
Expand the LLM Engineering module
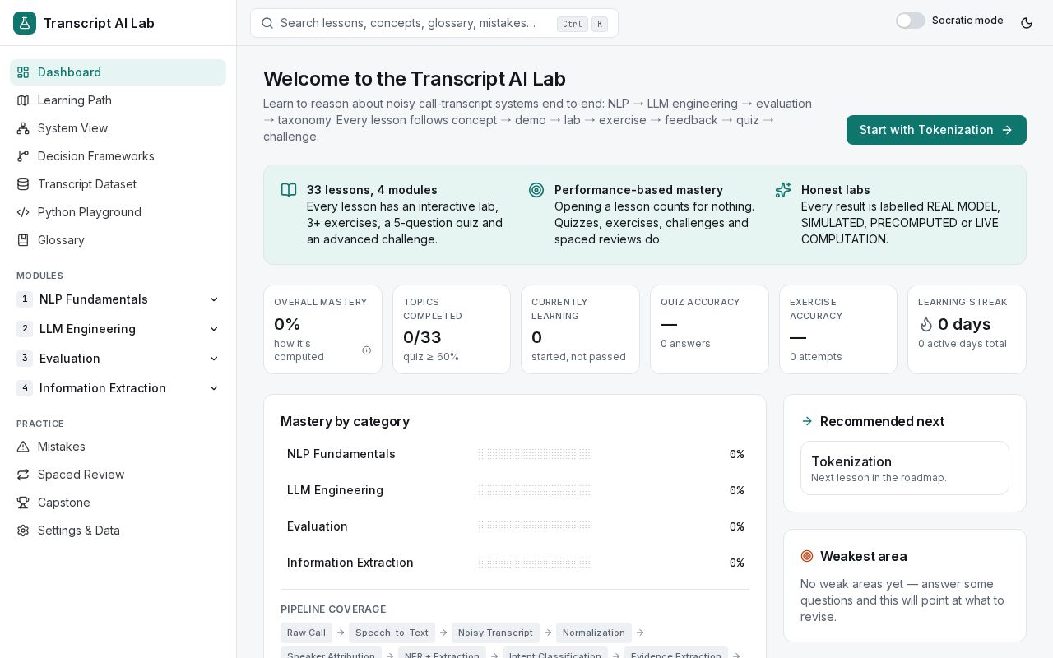pyautogui.click(x=118, y=329)
